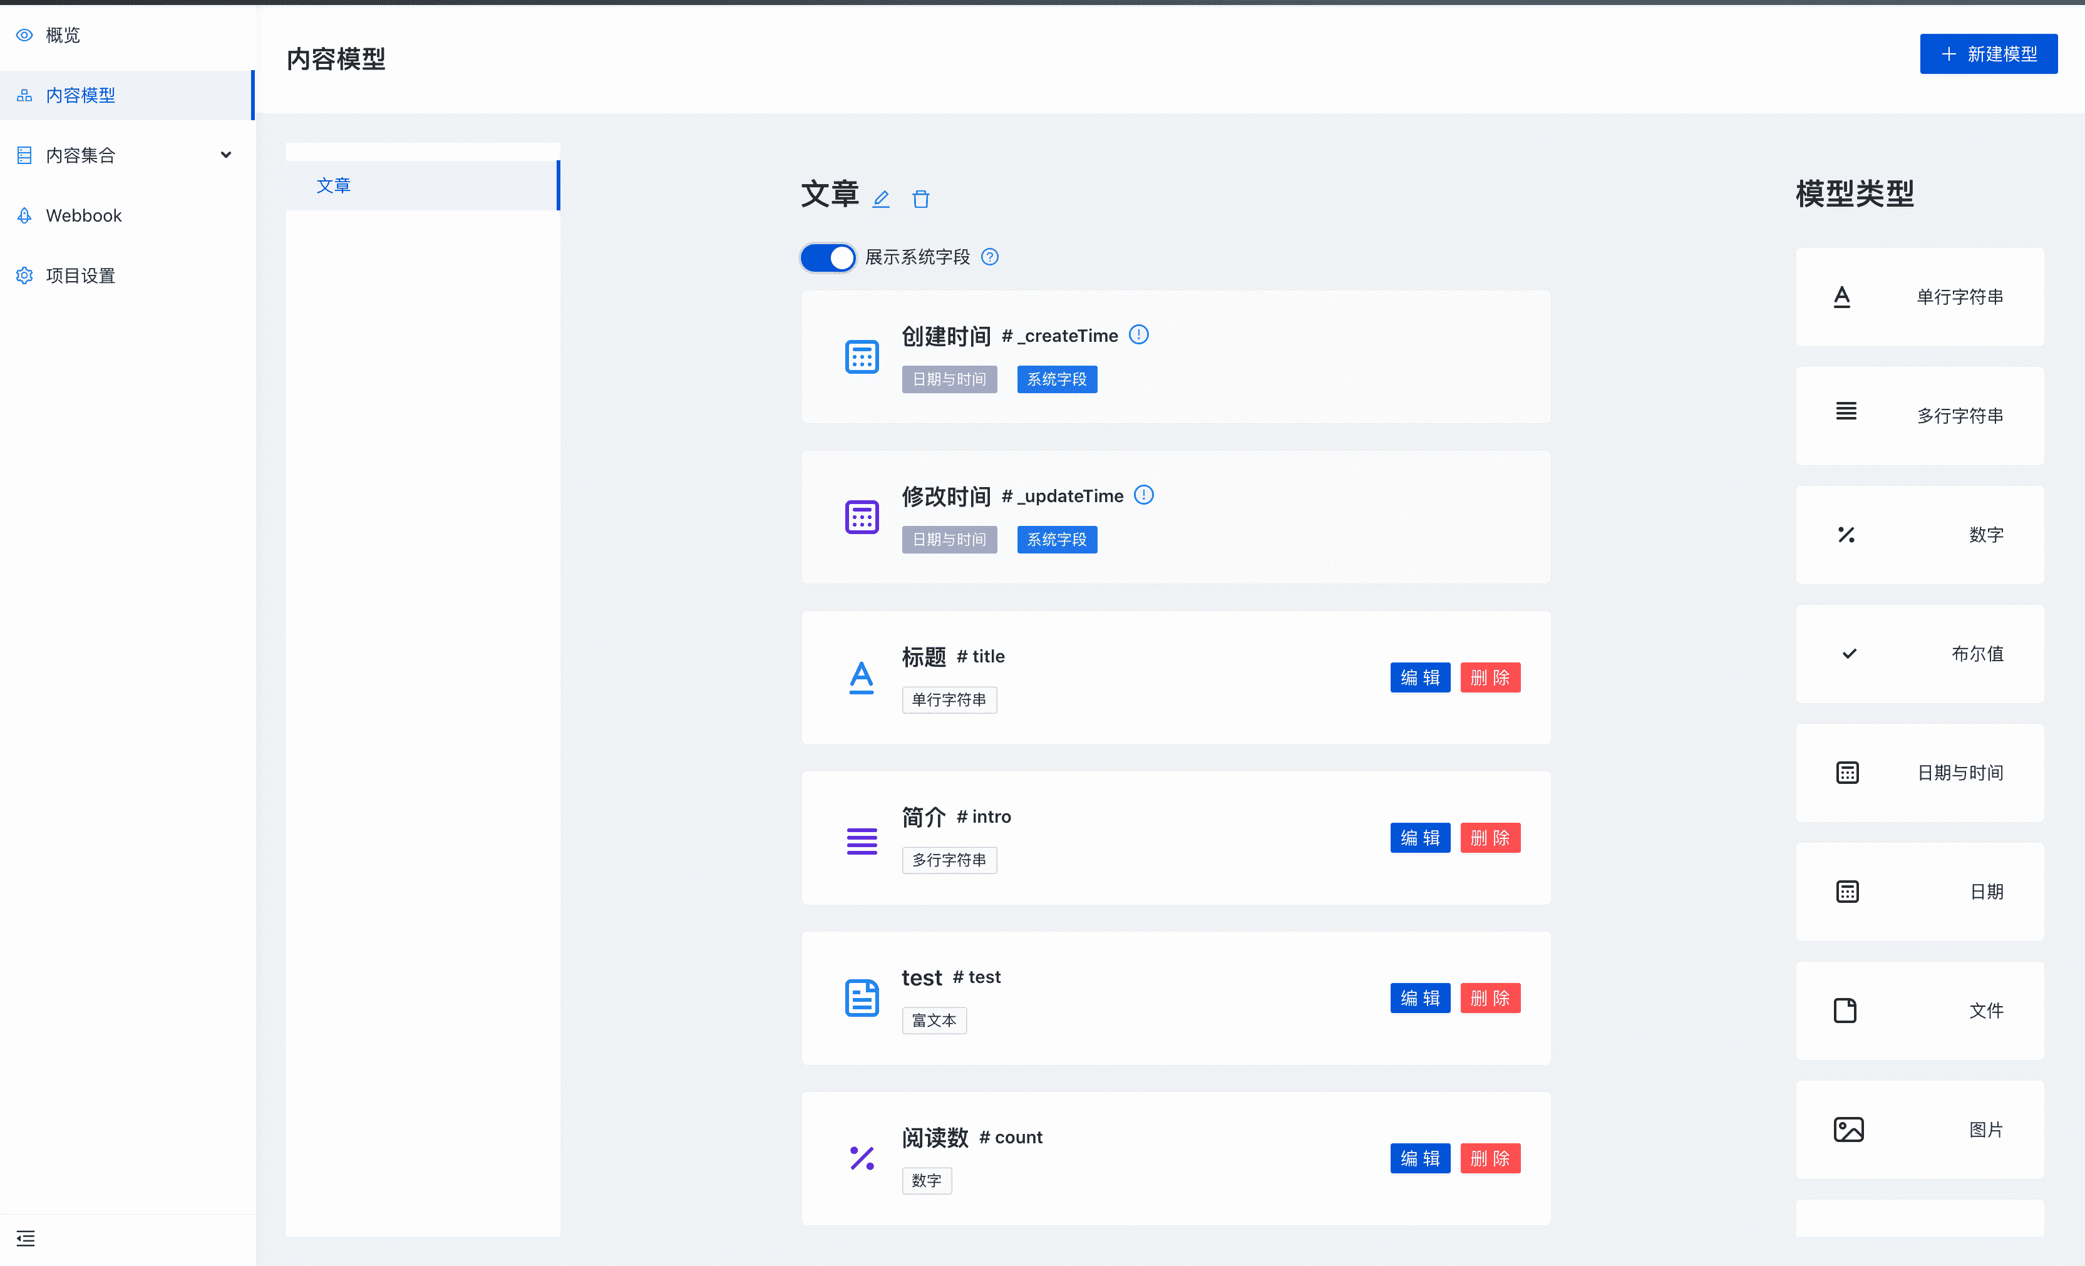
Task: Select 内容模型 in the sidebar menu
Action: tap(127, 95)
